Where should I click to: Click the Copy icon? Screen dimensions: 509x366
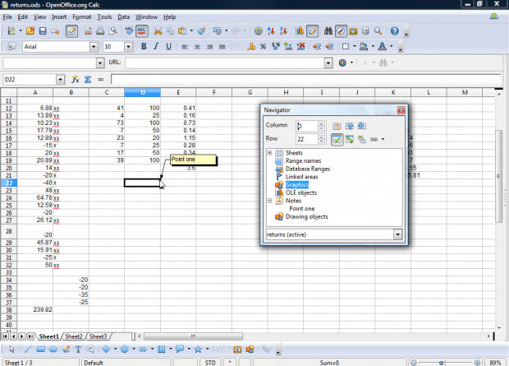(x=170, y=31)
